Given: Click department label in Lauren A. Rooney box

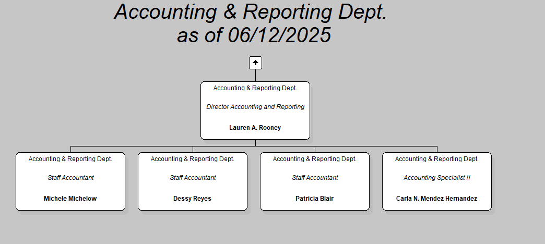Looking at the screenshot, I should click(x=255, y=88).
